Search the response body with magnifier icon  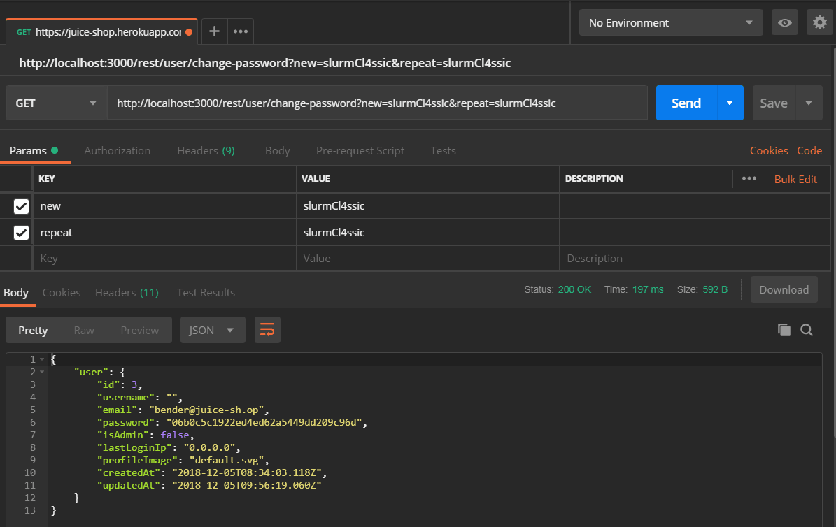[x=807, y=330]
